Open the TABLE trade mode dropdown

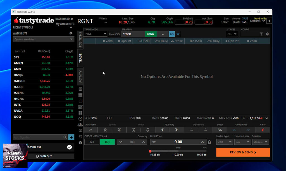pos(95,34)
